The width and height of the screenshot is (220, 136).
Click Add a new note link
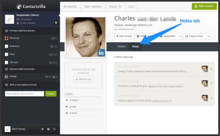pyautogui.click(x=123, y=57)
